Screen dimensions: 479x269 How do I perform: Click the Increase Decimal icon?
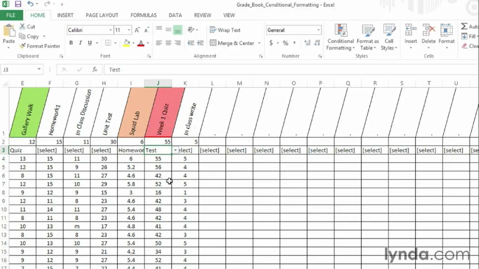click(308, 43)
